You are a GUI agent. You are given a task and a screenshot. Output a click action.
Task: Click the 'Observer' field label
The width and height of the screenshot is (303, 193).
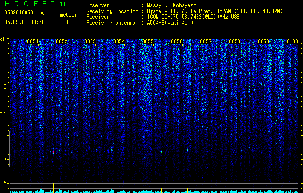(98, 5)
